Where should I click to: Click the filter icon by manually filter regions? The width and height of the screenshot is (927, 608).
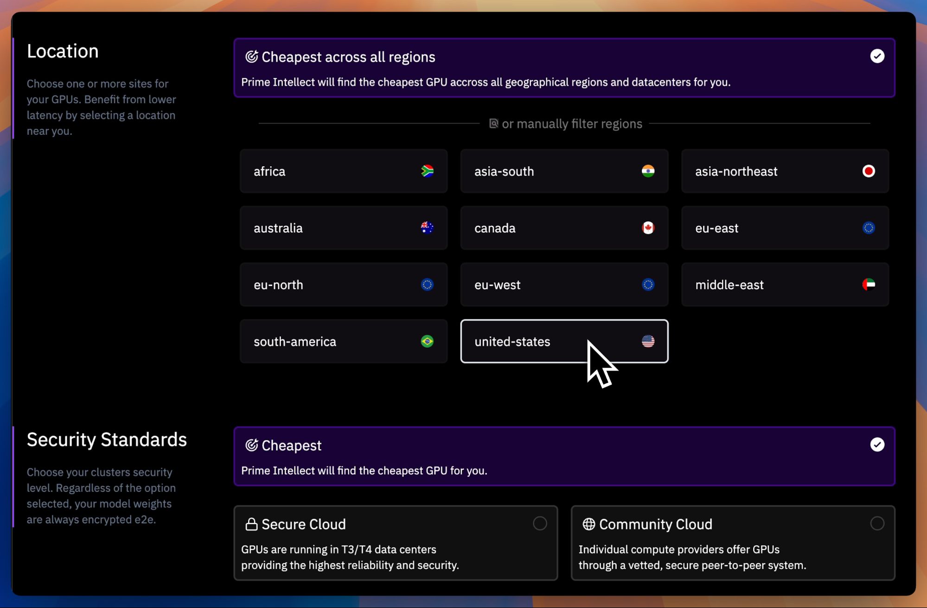(493, 123)
